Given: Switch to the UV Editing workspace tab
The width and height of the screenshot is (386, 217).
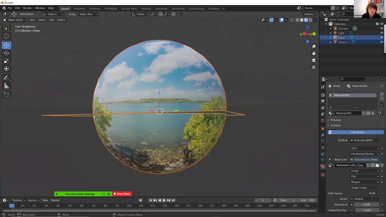Looking at the screenshot, I should coord(111,8).
